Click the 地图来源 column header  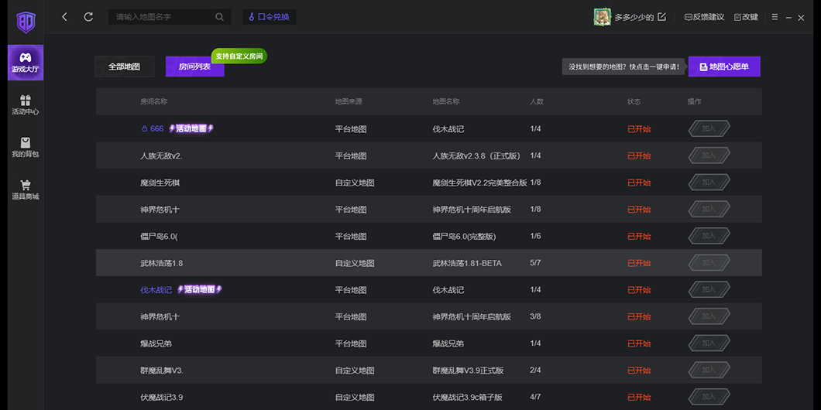(349, 101)
